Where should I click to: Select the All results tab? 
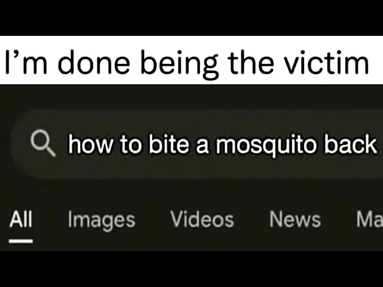coord(21,219)
